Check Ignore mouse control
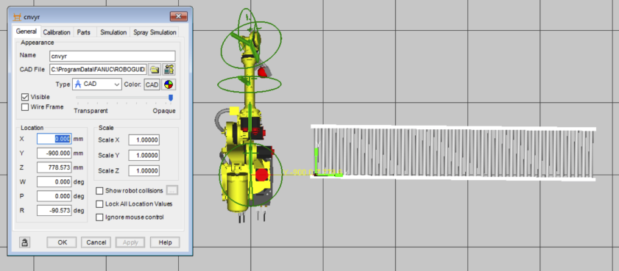 99,217
